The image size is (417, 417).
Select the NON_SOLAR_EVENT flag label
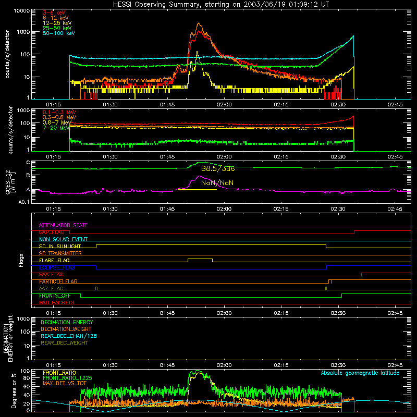point(63,239)
